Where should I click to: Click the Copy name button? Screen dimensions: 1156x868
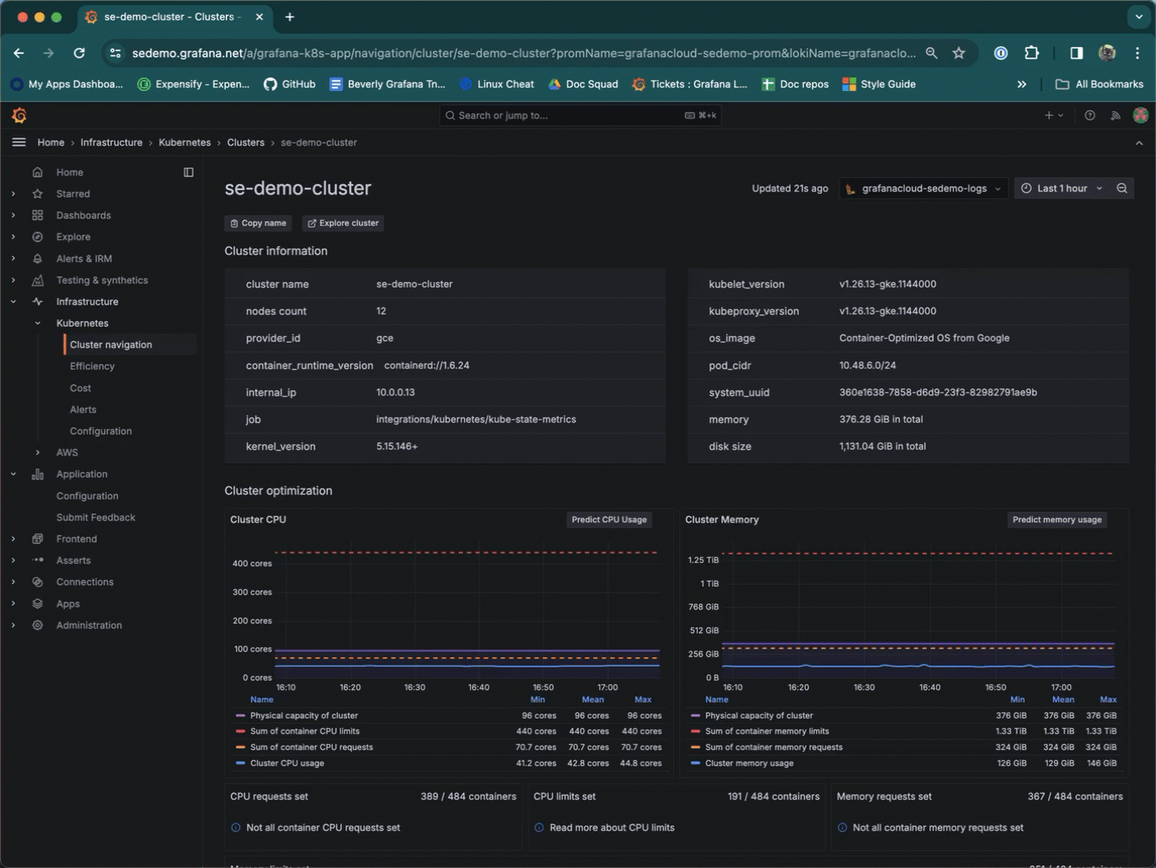[x=258, y=223]
